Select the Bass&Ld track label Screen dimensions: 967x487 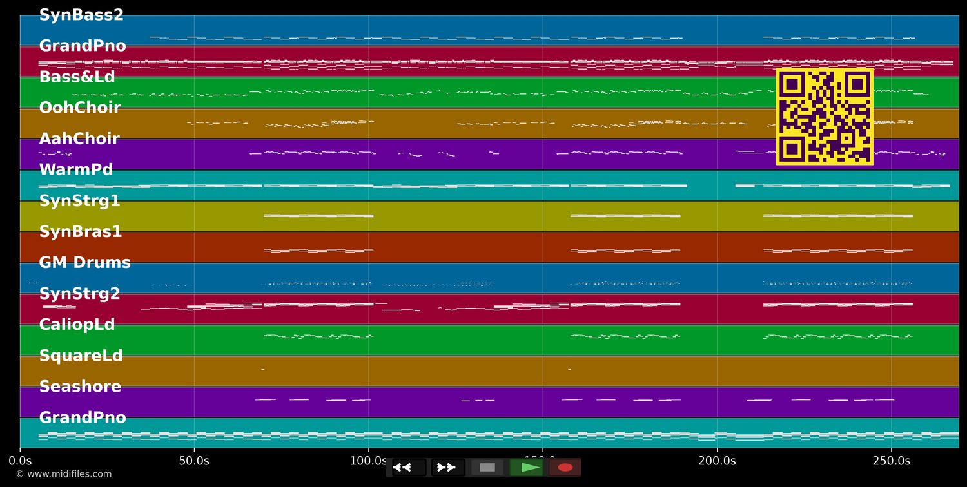77,77
